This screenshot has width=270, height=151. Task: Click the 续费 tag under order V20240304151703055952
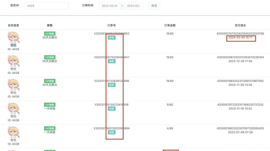[x=111, y=37]
